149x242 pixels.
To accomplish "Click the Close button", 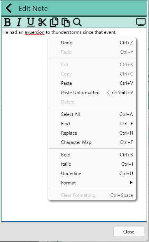I will (x=129, y=231).
